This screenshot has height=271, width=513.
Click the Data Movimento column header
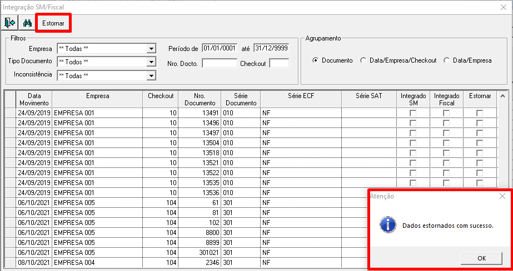34,99
